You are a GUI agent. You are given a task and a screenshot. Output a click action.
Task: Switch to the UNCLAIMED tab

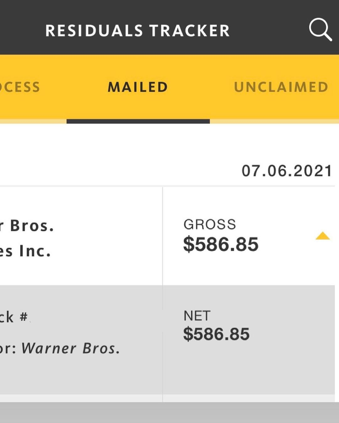(x=281, y=87)
